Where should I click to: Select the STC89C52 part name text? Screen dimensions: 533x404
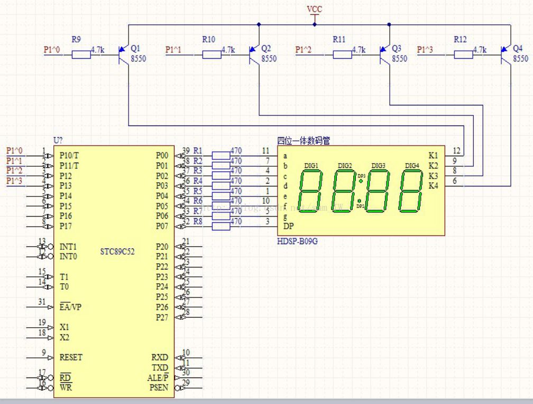click(117, 252)
